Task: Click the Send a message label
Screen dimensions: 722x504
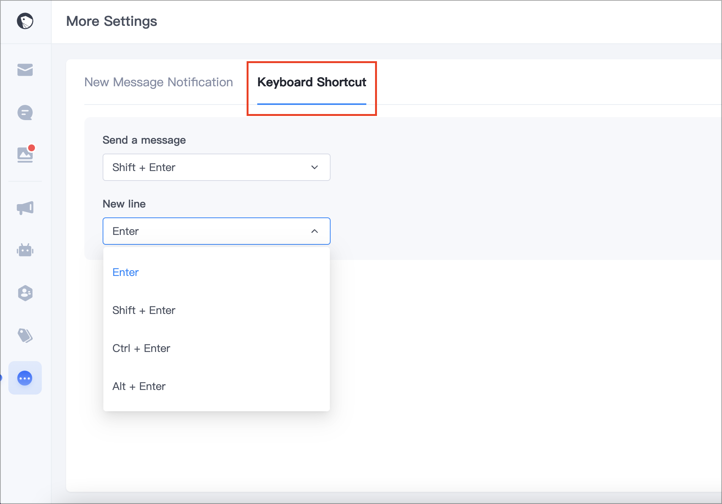Action: [144, 140]
